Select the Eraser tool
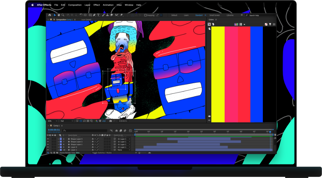The image size is (322, 178). click(111, 15)
